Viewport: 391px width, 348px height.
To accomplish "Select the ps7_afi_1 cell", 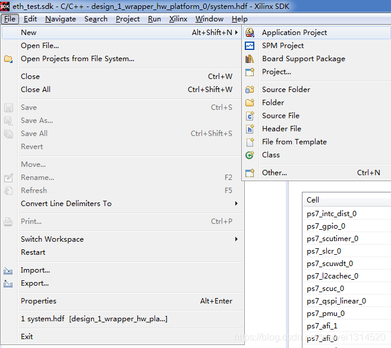I will click(347, 326).
